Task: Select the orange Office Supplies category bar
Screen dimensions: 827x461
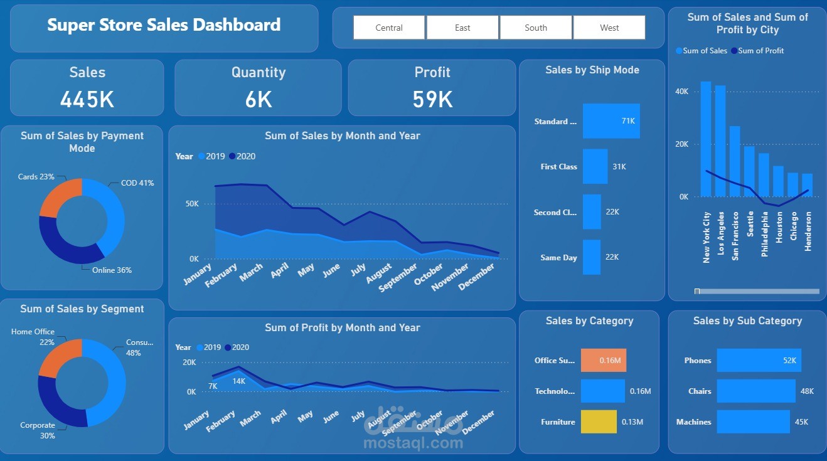Action: point(604,360)
